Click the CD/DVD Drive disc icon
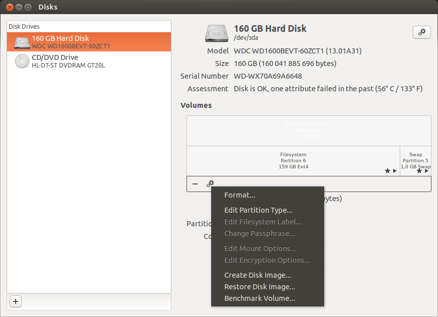 pos(22,61)
